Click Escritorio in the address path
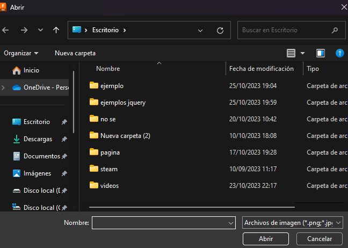 click(x=105, y=30)
